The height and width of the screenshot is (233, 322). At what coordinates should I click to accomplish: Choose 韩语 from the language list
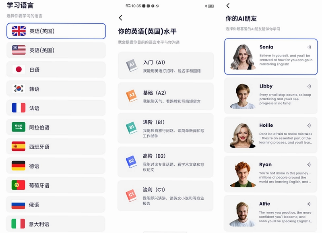point(56,89)
